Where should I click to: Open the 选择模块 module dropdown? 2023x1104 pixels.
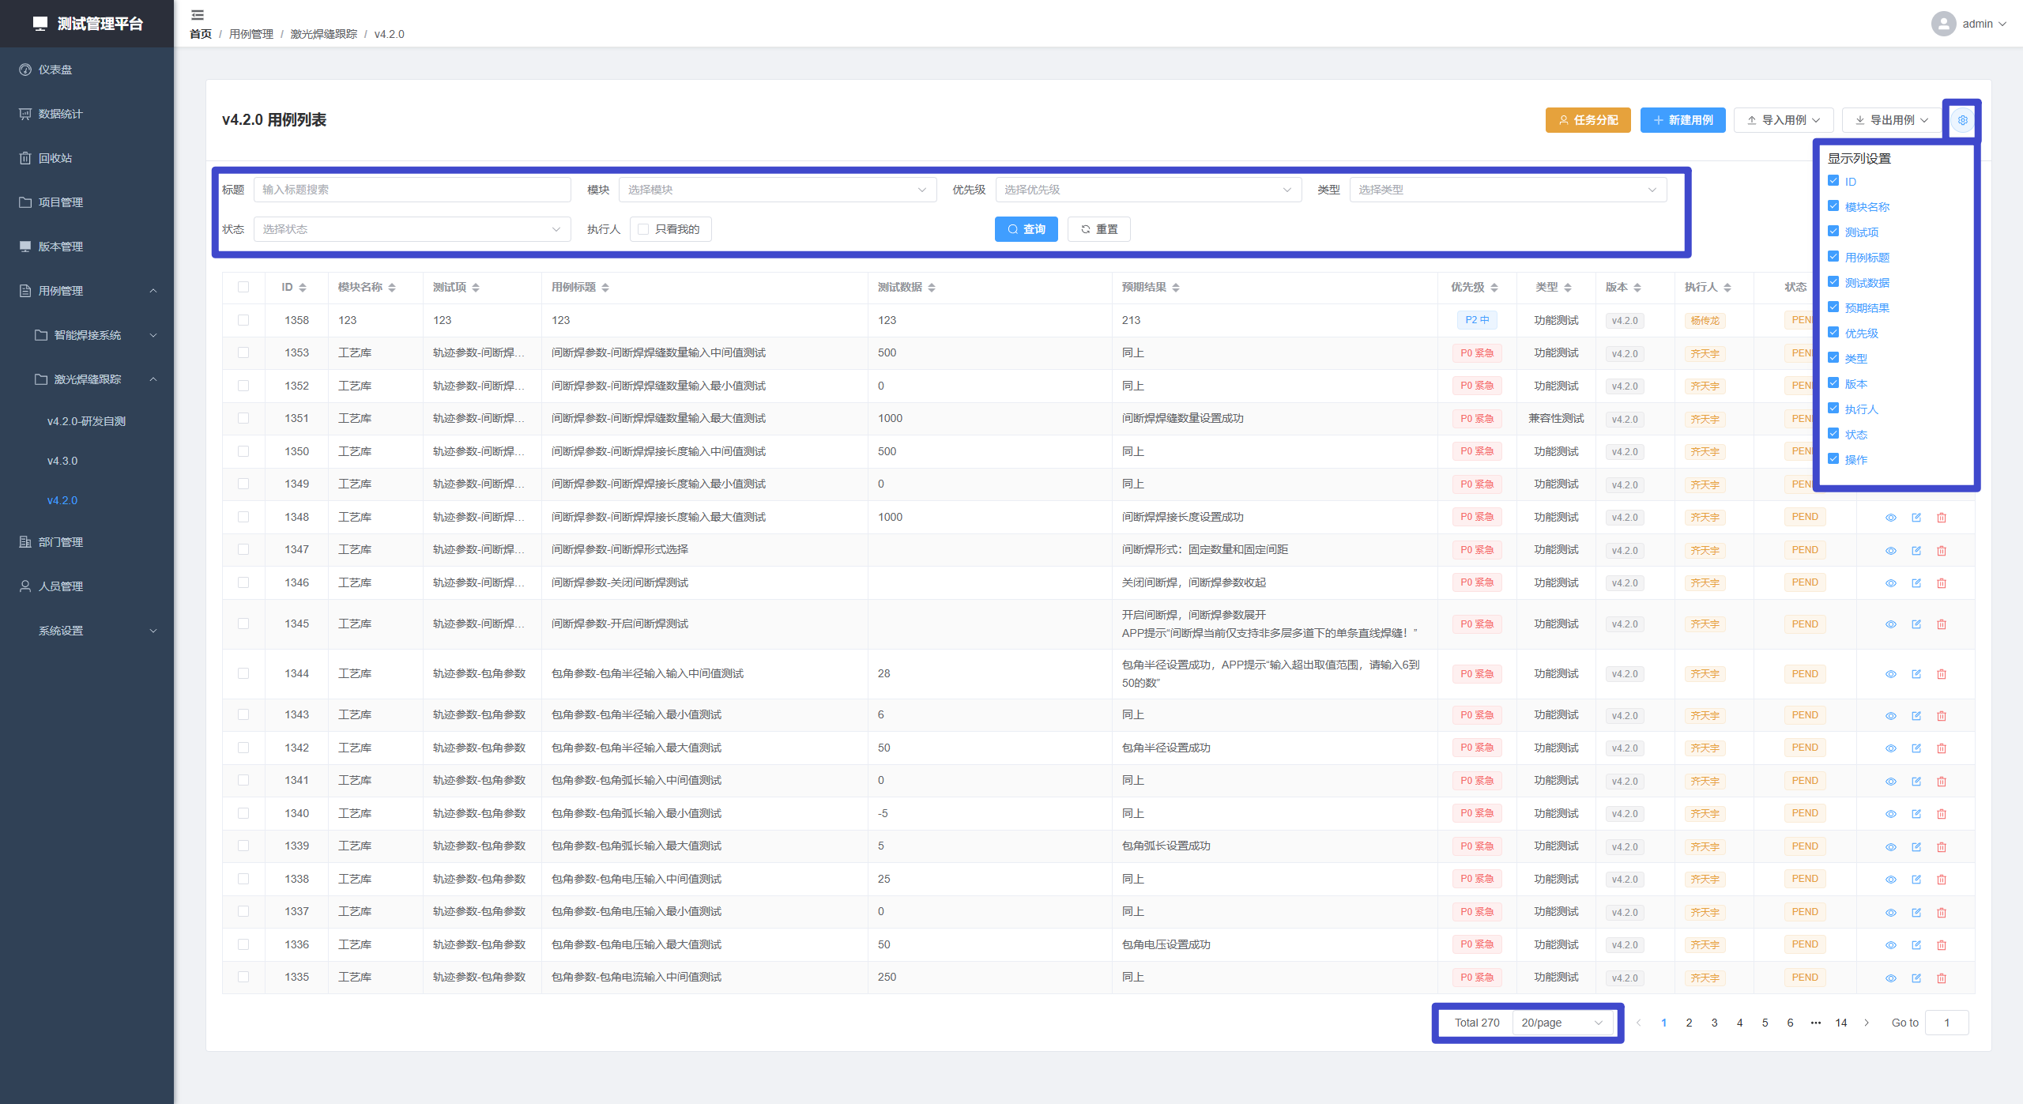777,190
